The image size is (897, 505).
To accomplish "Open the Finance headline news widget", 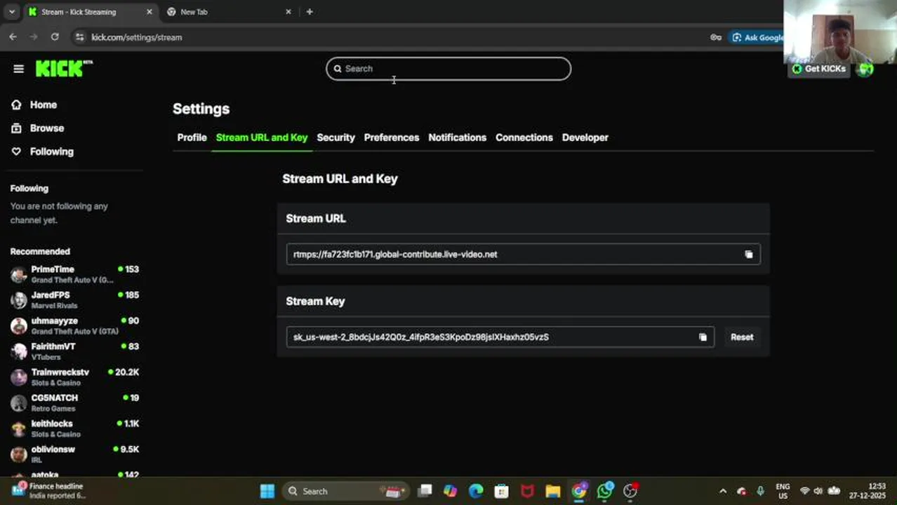I will click(49, 491).
